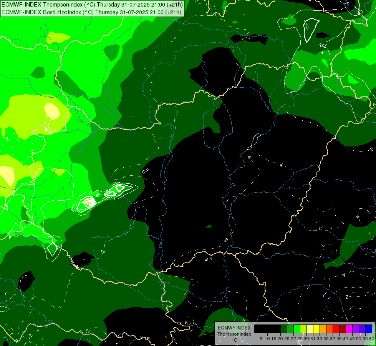Click the ECMWF-INDEX label in the legend
This screenshot has height=346, width=376.
coord(234,328)
